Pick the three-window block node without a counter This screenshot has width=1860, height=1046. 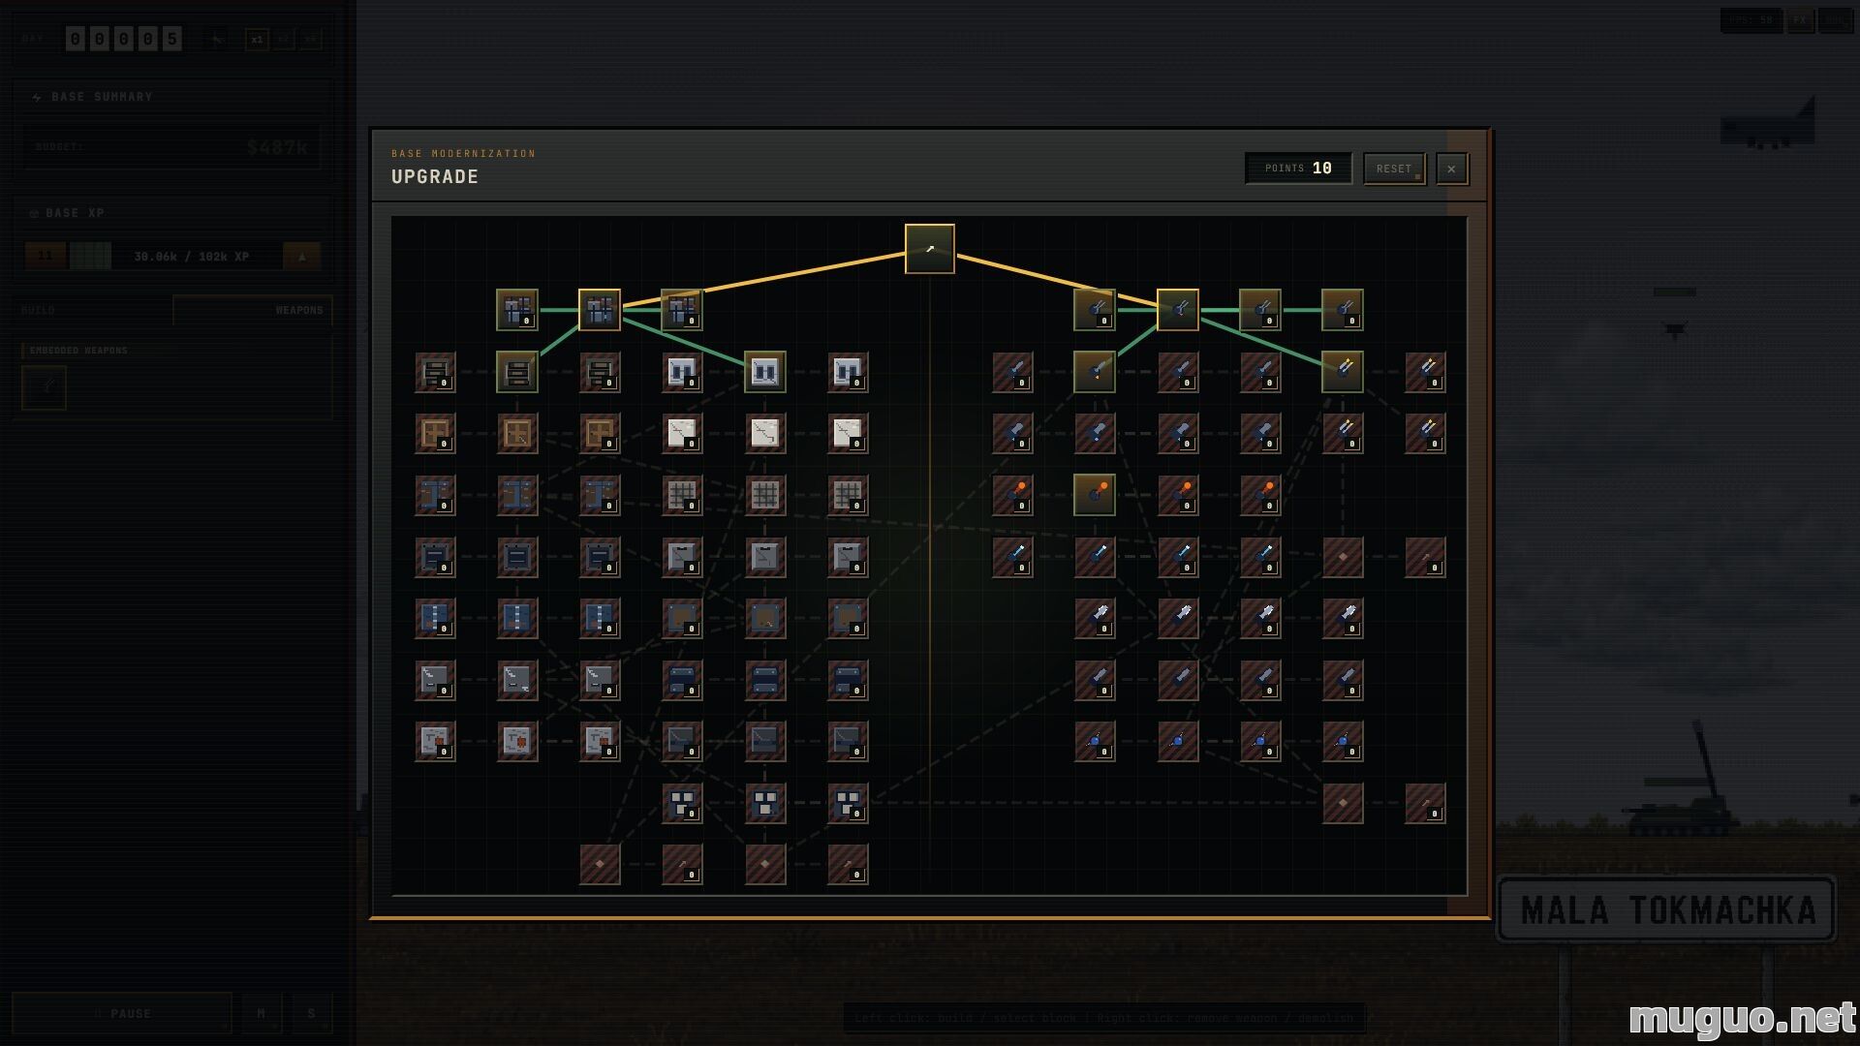pos(765,803)
